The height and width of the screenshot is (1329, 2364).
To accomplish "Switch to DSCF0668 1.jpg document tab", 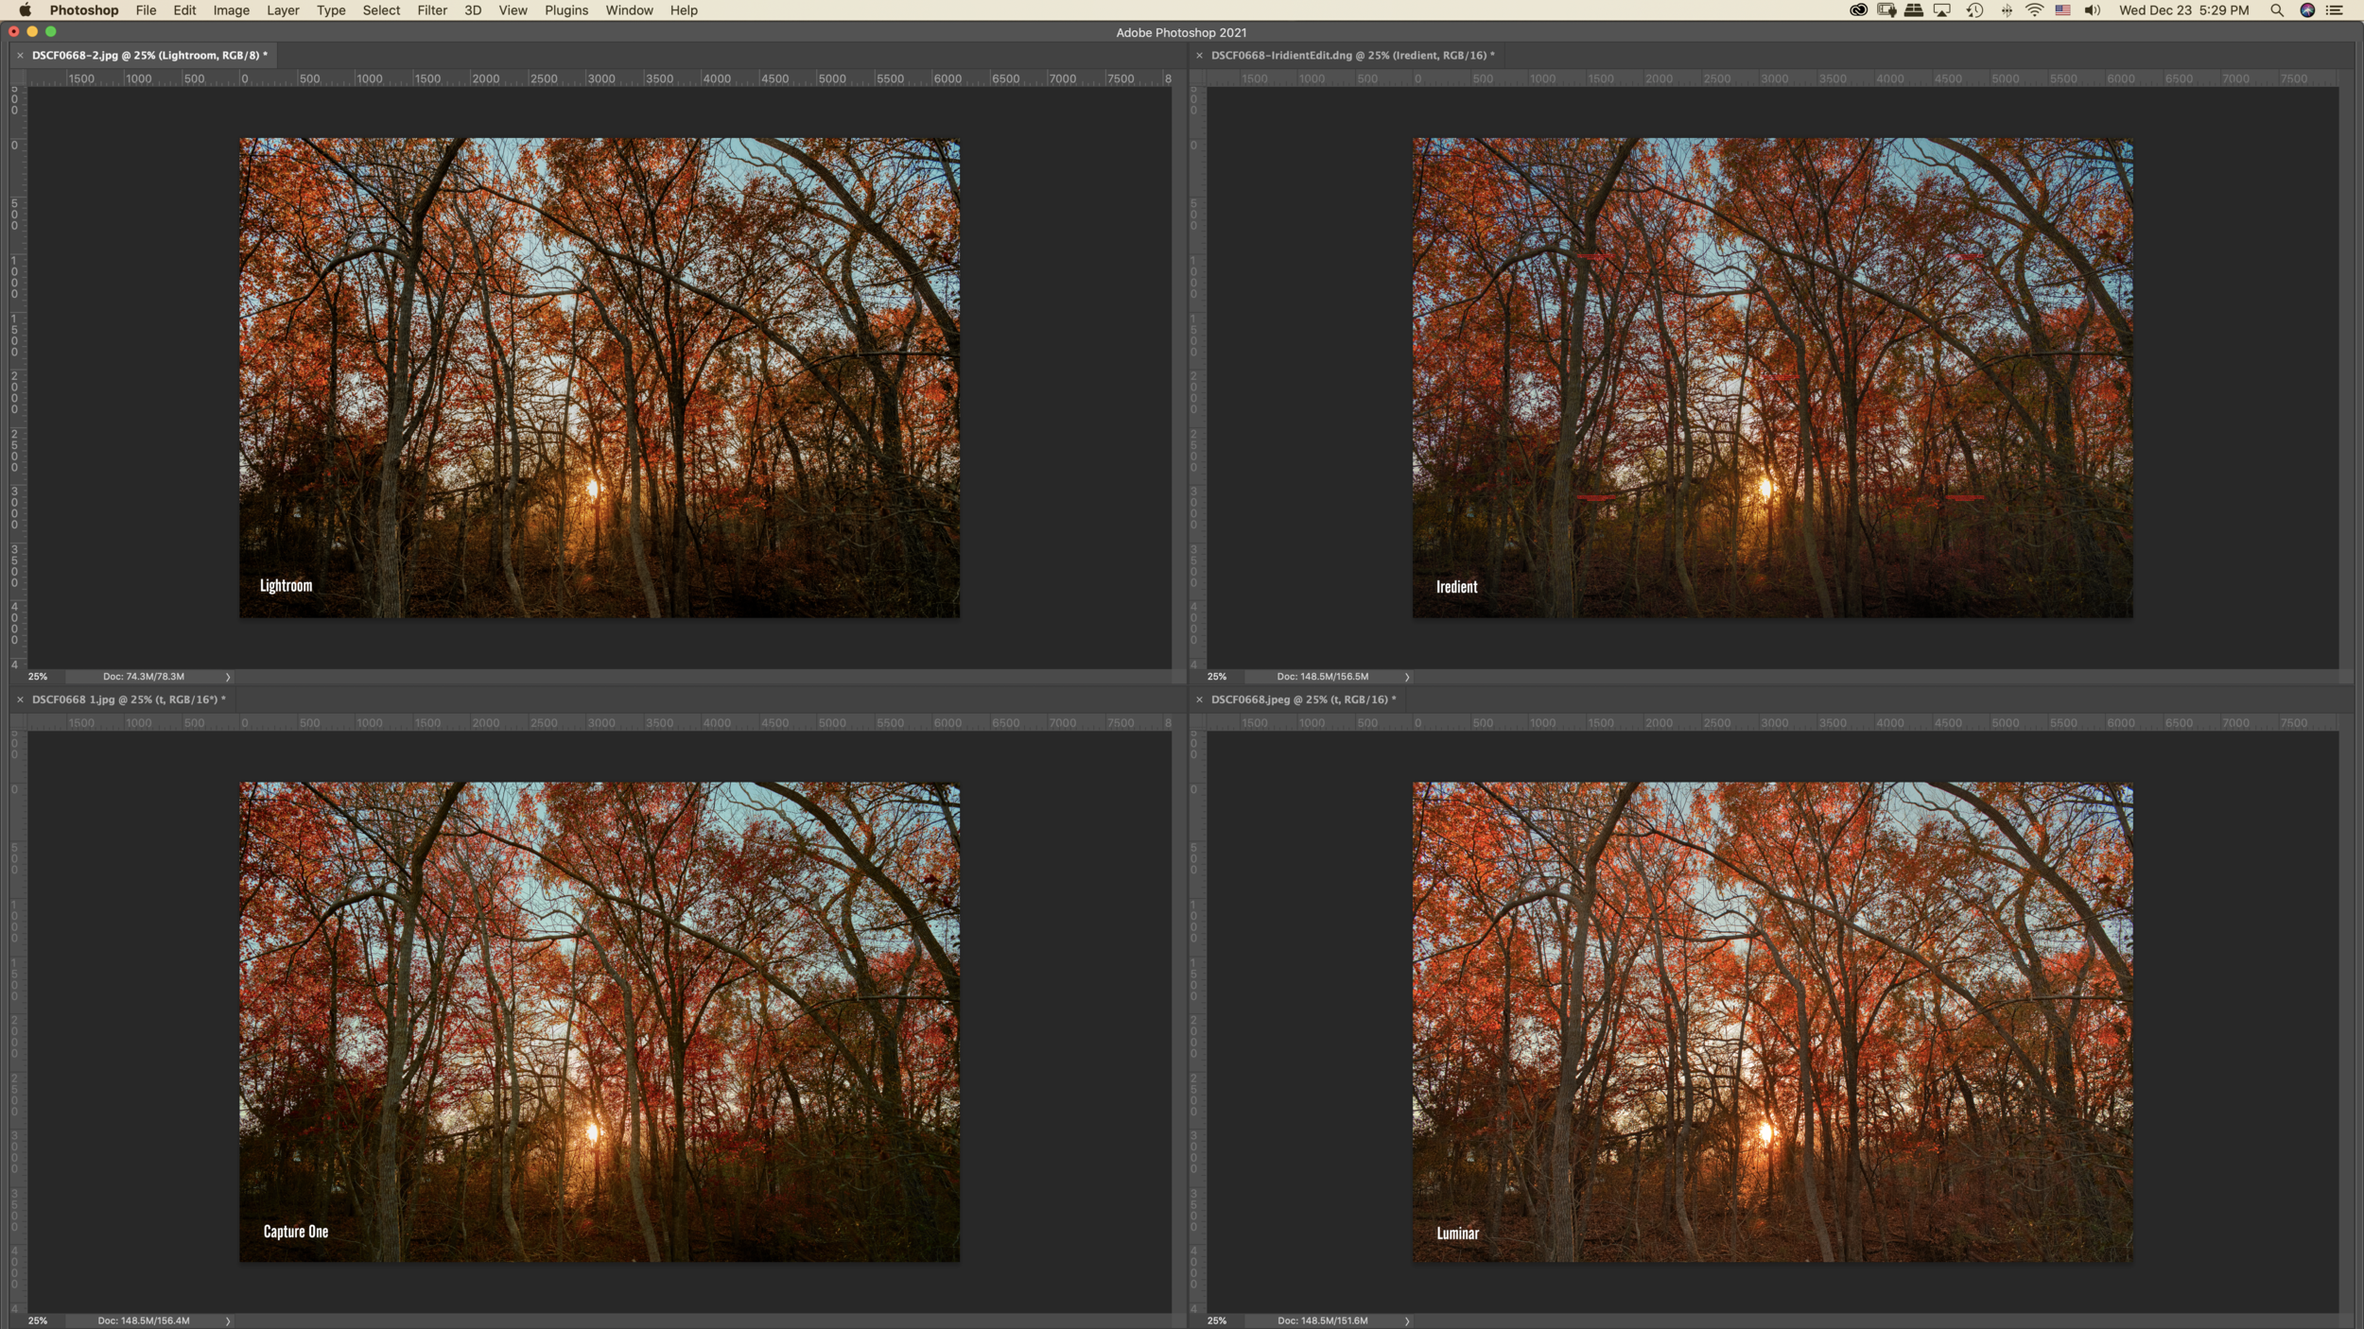I will click(128, 699).
